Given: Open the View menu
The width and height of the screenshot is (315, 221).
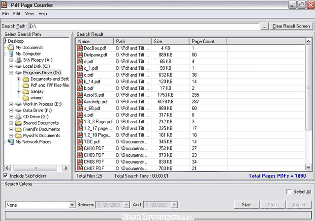Looking at the screenshot, I should point(30,14).
